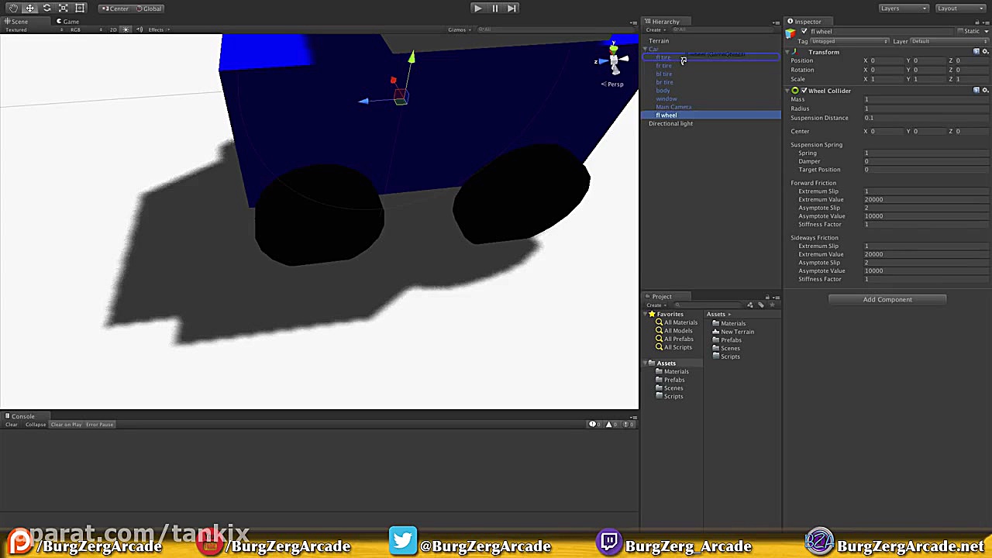Toggle scene audio speaker icon

pos(139,29)
